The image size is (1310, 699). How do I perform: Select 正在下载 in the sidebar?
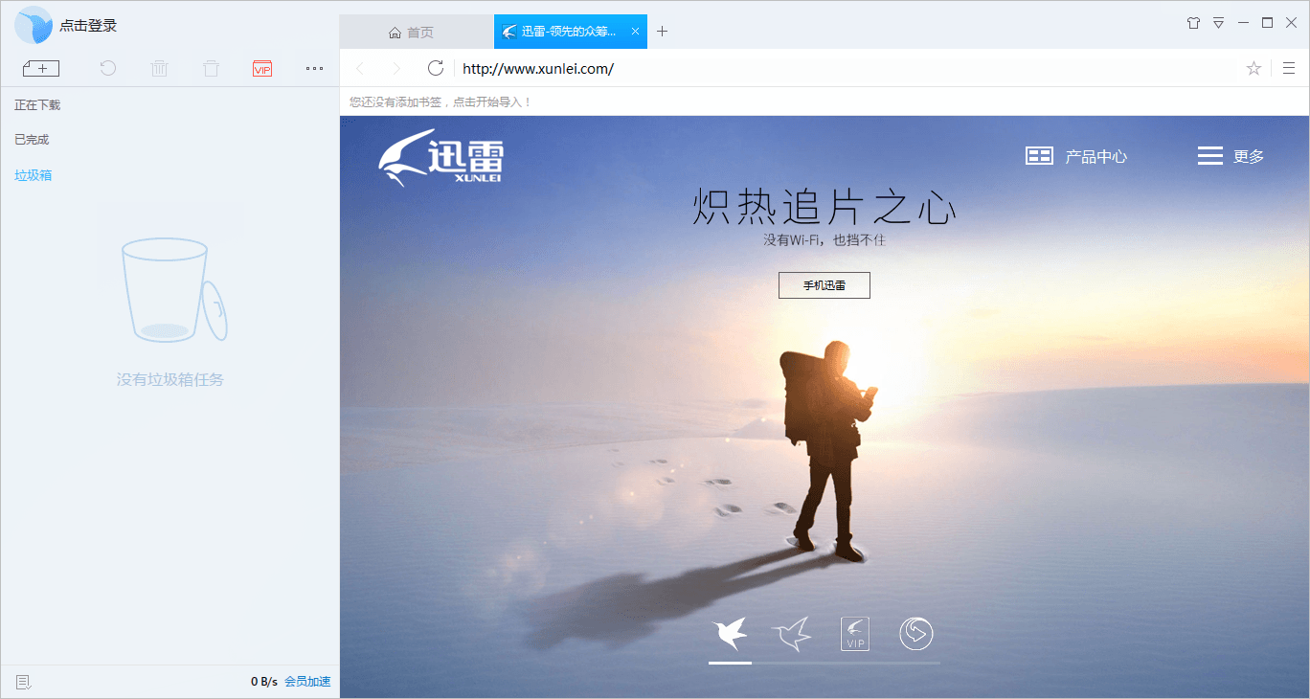(37, 105)
